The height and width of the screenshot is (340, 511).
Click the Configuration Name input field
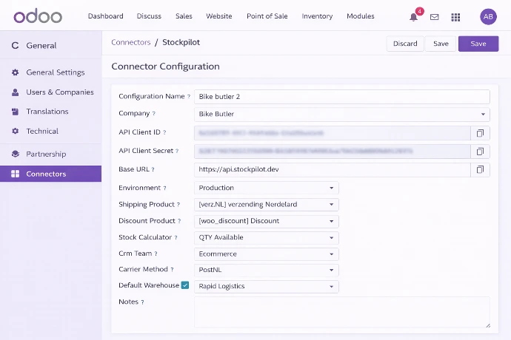click(341, 97)
